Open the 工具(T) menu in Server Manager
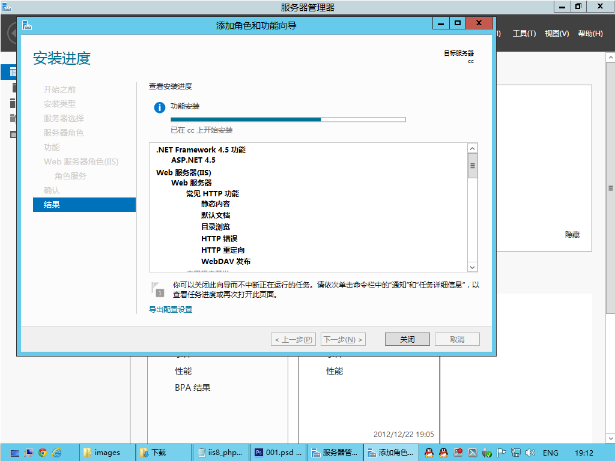 point(524,34)
